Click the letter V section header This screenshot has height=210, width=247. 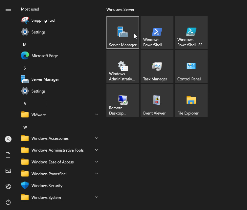coord(25,104)
